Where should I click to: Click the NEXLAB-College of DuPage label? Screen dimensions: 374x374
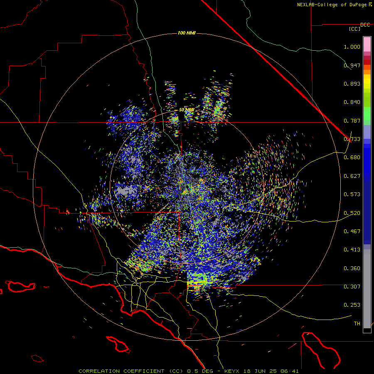pos(332,5)
